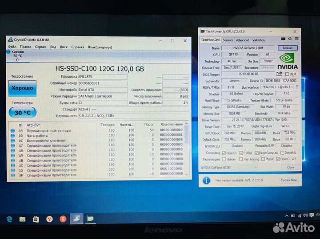Click the Lookup button
Image resolution: width=320 pixels, height=239 pixels.
[x=288, y=48]
